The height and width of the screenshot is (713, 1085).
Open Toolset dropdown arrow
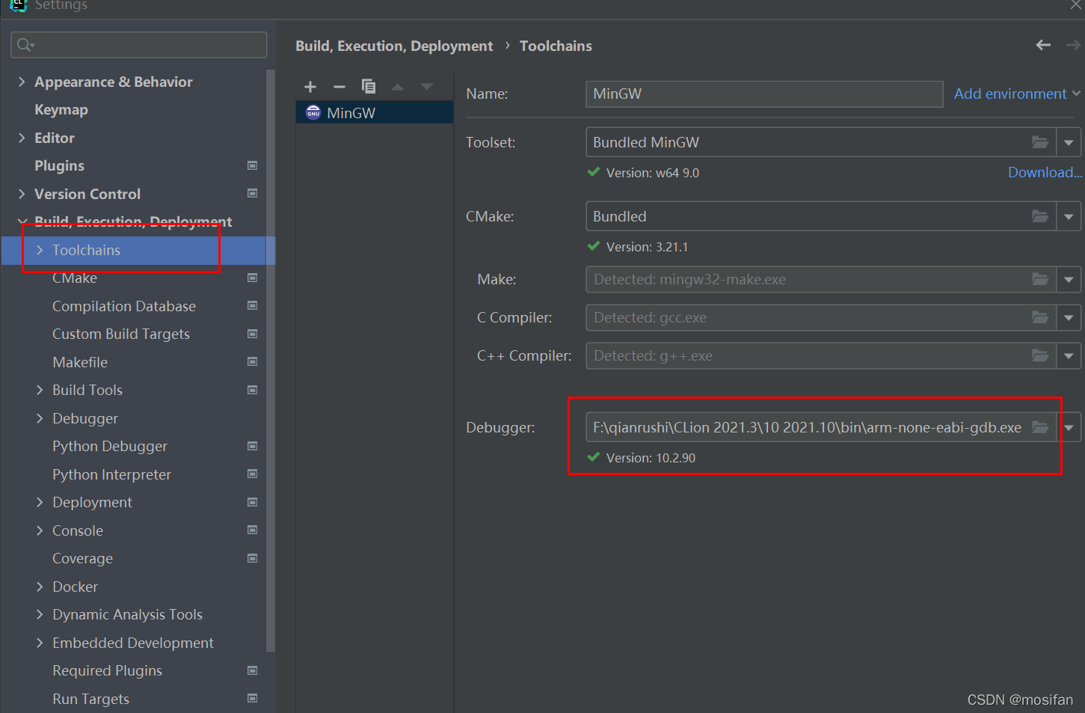(1069, 142)
